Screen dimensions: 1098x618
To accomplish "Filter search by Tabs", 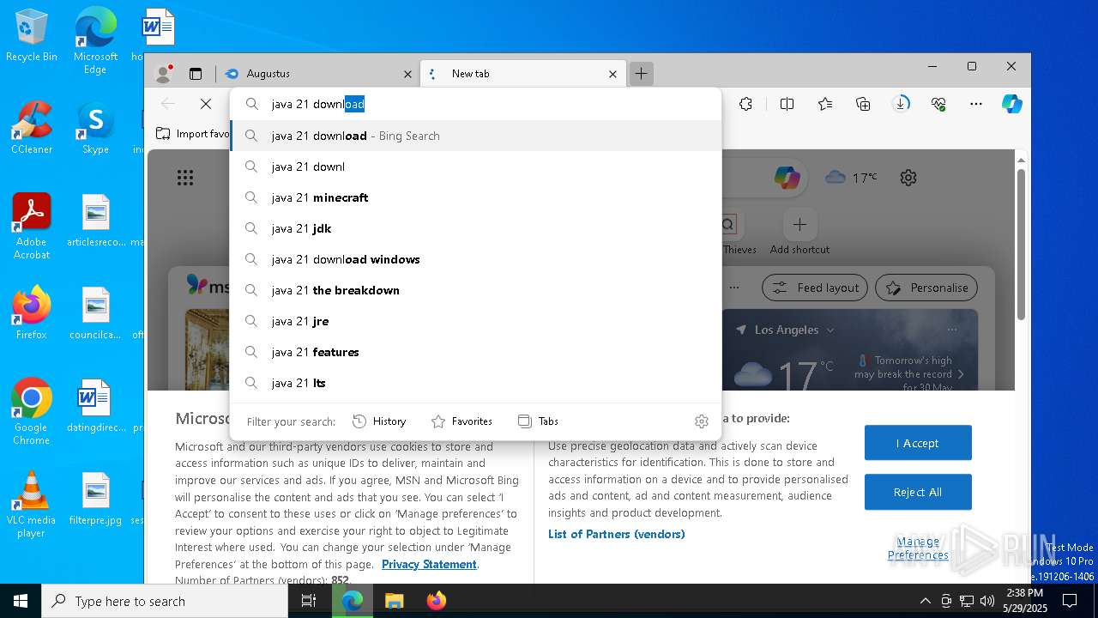I will [538, 421].
